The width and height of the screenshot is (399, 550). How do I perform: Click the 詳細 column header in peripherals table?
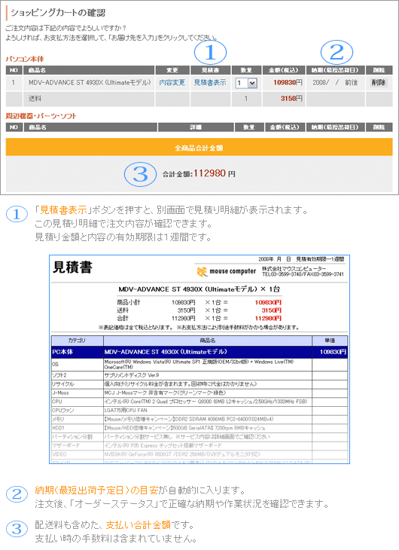pyautogui.click(x=196, y=127)
